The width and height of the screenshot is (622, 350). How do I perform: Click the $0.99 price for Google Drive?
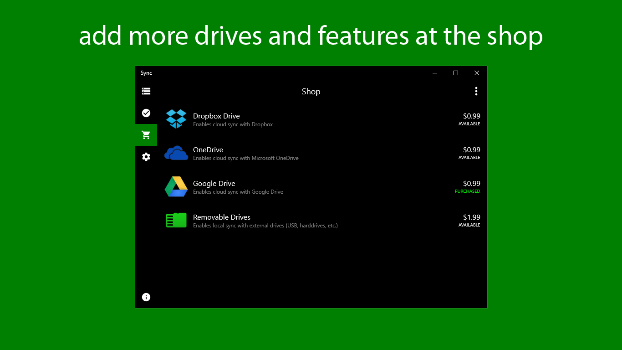pos(472,183)
